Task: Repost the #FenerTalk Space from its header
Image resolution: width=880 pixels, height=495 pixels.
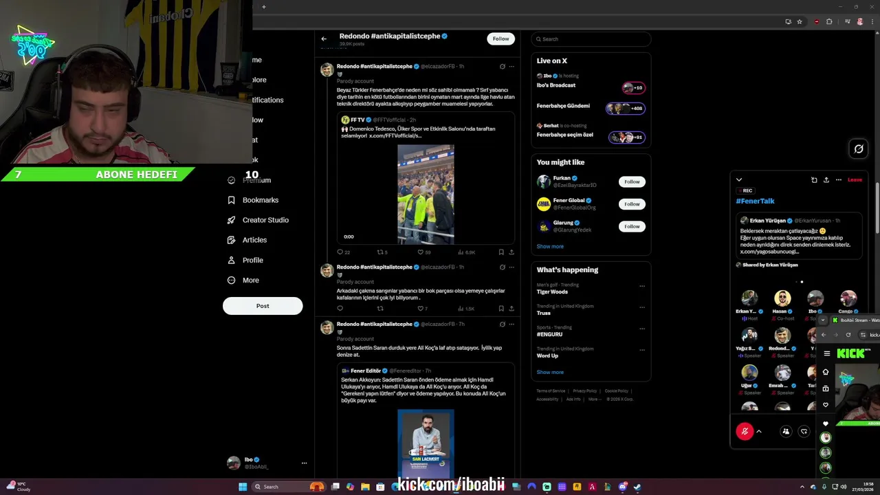Action: coord(814,179)
